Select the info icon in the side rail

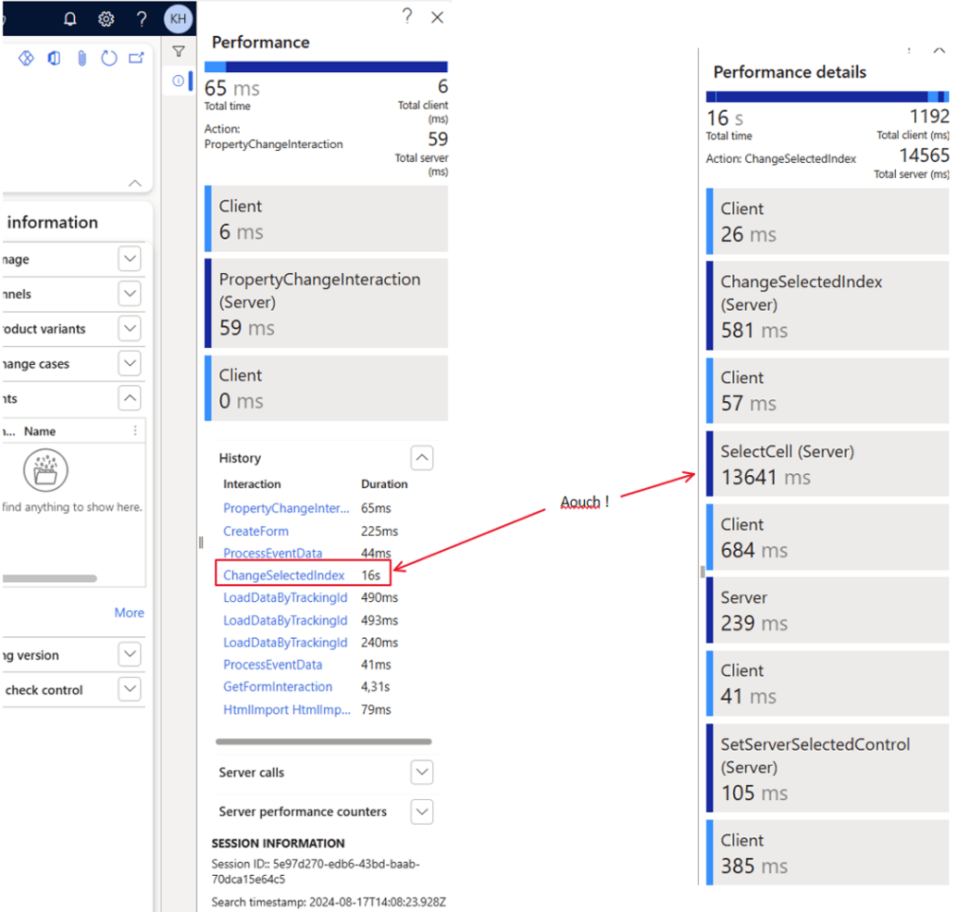click(178, 81)
